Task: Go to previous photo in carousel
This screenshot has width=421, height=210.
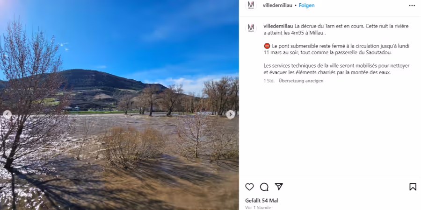Action: coord(7,114)
